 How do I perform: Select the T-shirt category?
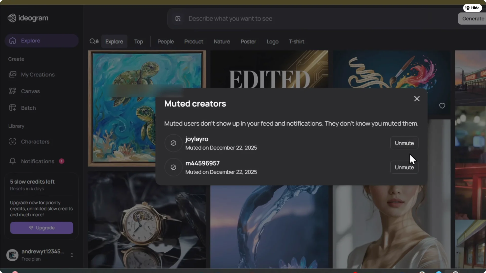coord(296,41)
